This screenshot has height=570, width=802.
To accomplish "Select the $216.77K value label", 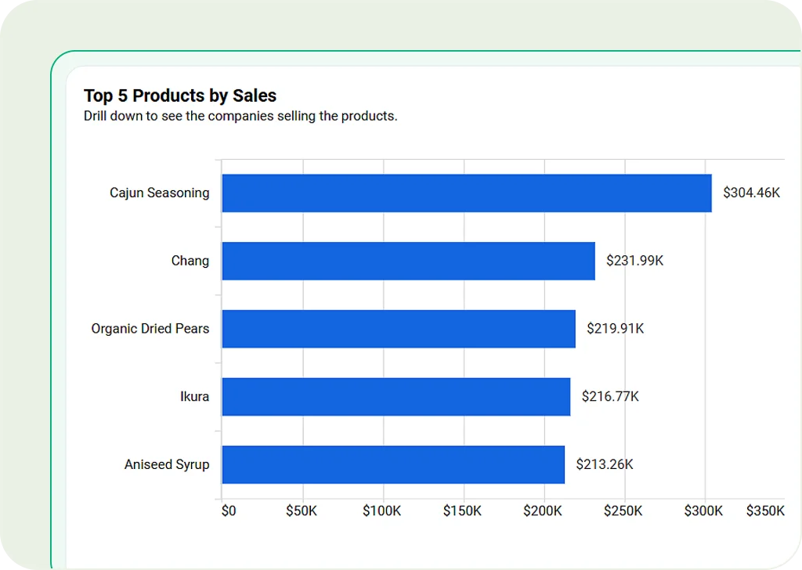I will [x=610, y=397].
